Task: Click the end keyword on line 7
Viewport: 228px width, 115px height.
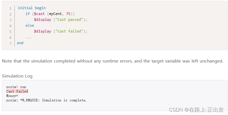Action: [20, 43]
